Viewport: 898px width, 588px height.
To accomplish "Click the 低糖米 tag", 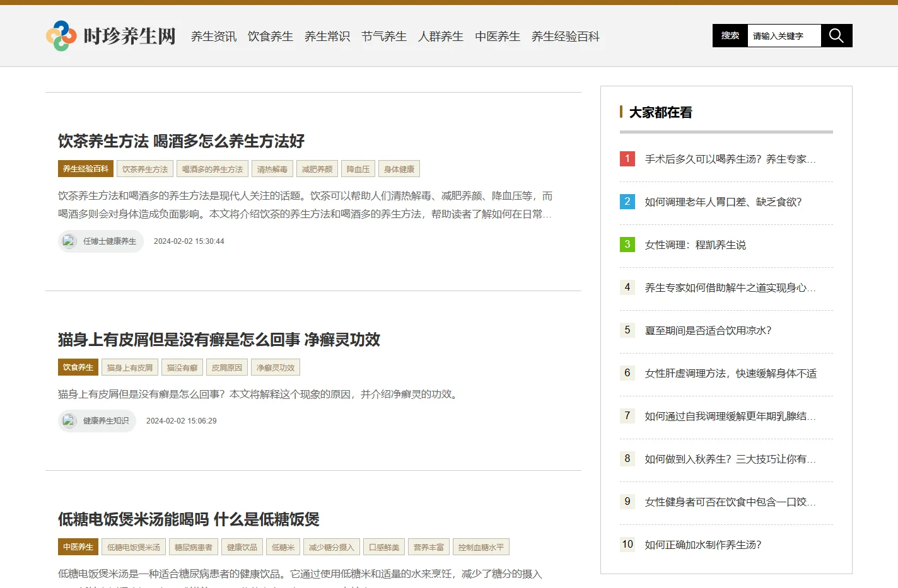I will [283, 547].
